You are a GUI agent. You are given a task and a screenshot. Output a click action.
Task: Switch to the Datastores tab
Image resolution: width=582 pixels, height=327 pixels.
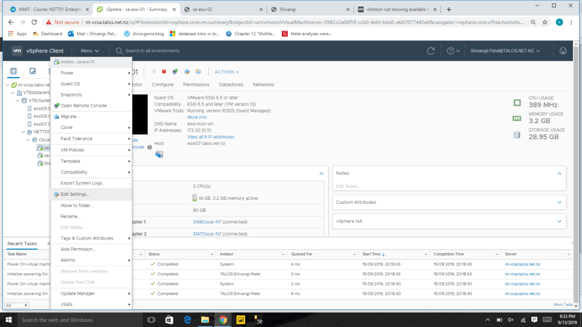point(231,85)
